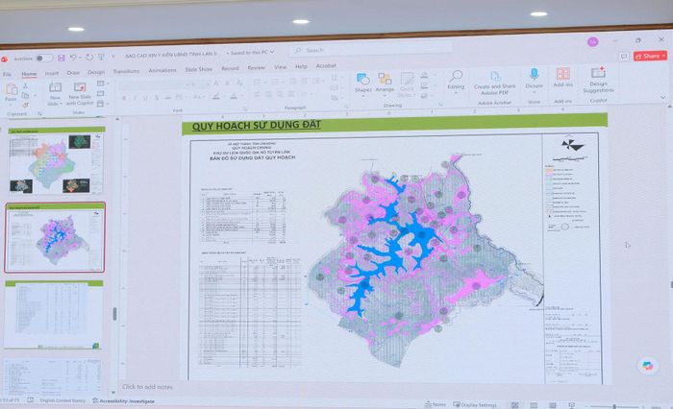Click the Reset slide icon
The width and height of the screenshot is (673, 409).
[100, 93]
